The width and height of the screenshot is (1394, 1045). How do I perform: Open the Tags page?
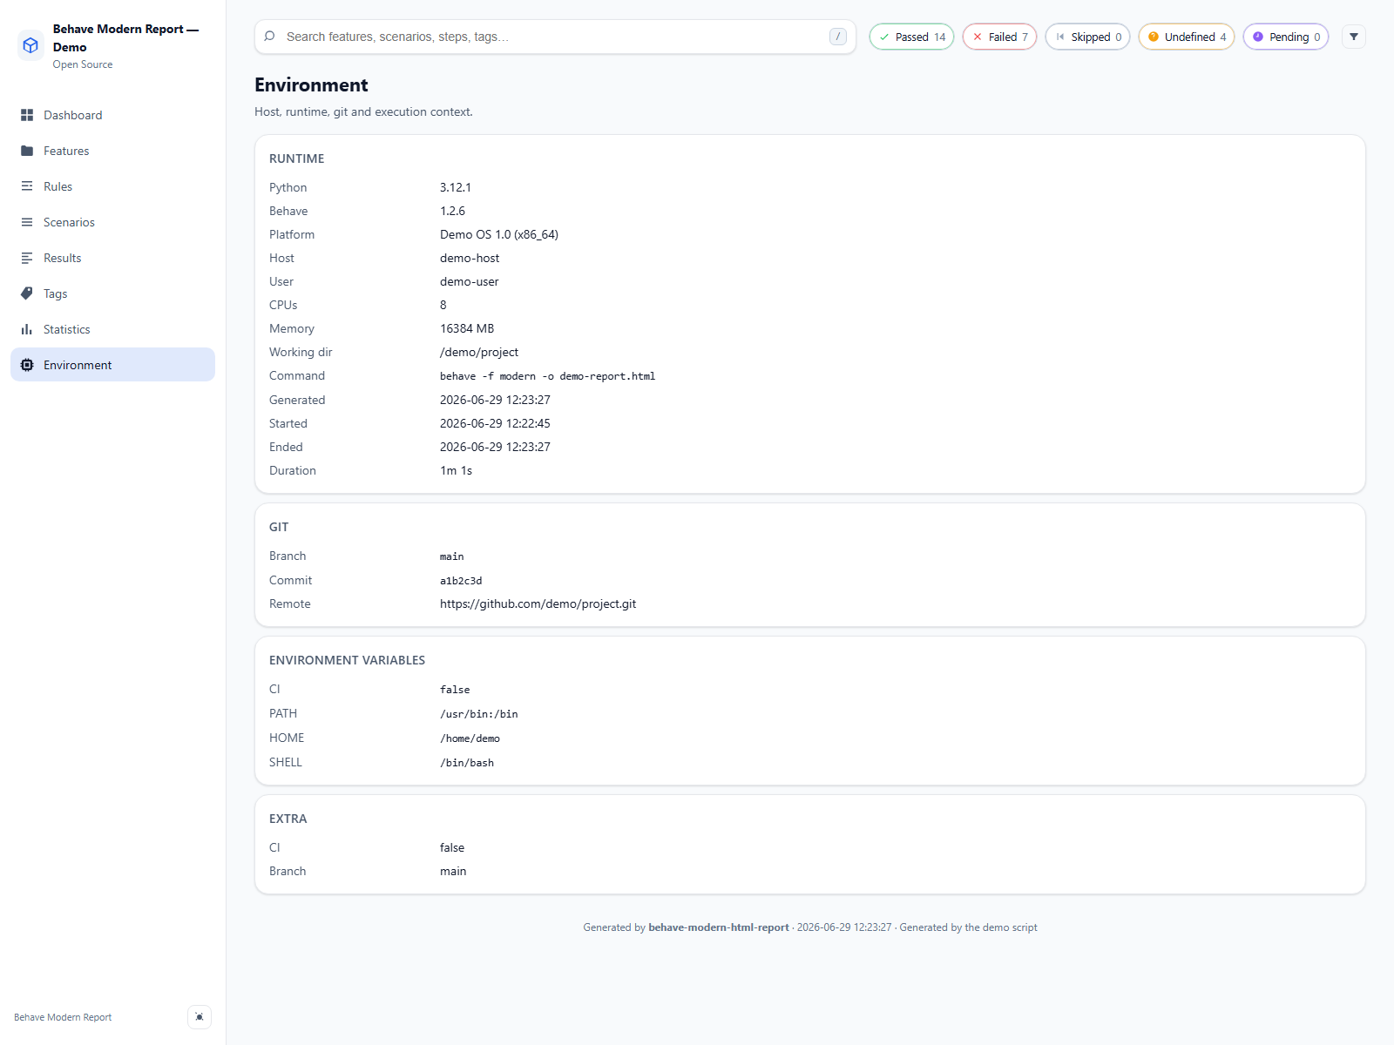point(112,293)
